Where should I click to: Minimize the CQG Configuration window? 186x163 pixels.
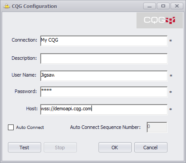(149, 6)
